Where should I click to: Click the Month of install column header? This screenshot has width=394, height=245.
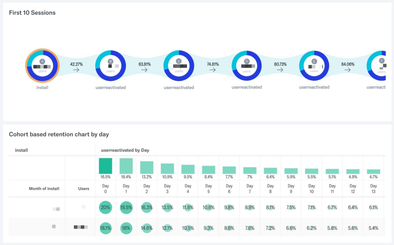(44, 189)
